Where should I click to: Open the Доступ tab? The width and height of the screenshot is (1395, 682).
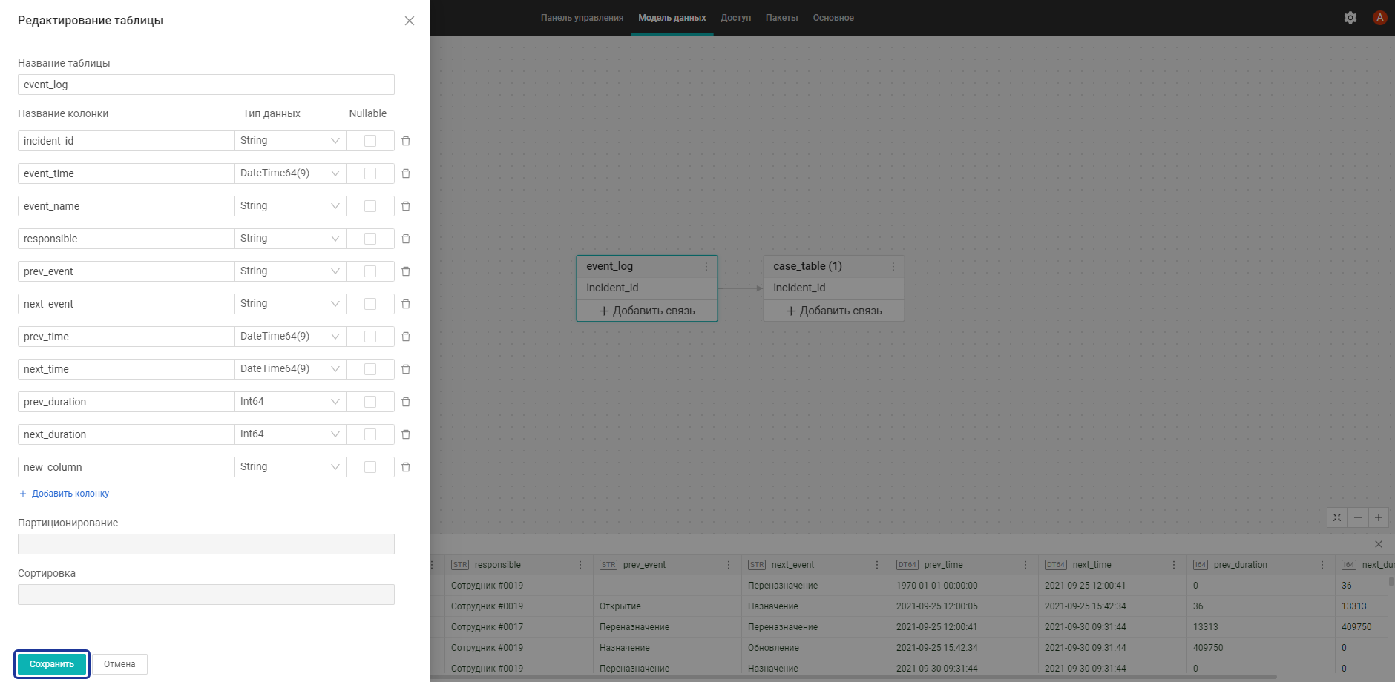tap(736, 18)
